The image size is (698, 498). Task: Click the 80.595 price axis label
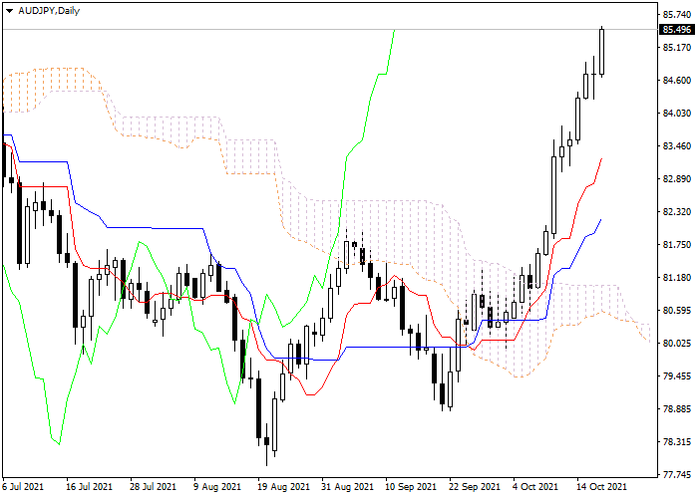tap(676, 311)
